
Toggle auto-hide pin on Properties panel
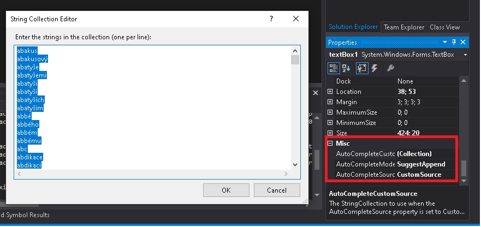click(454, 43)
